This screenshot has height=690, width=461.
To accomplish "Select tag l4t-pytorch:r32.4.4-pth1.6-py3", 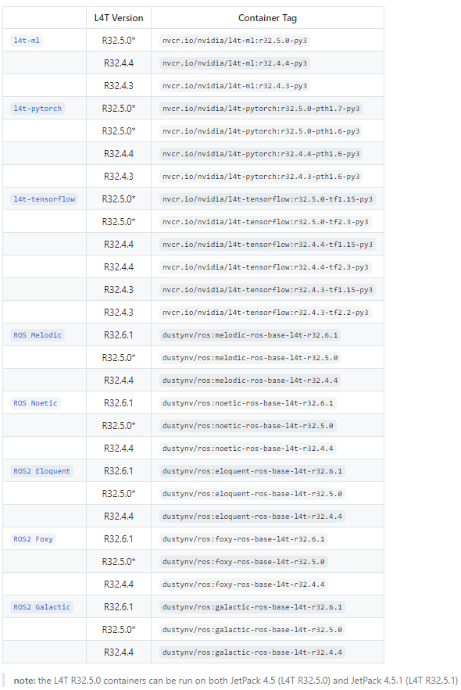I will [x=261, y=154].
